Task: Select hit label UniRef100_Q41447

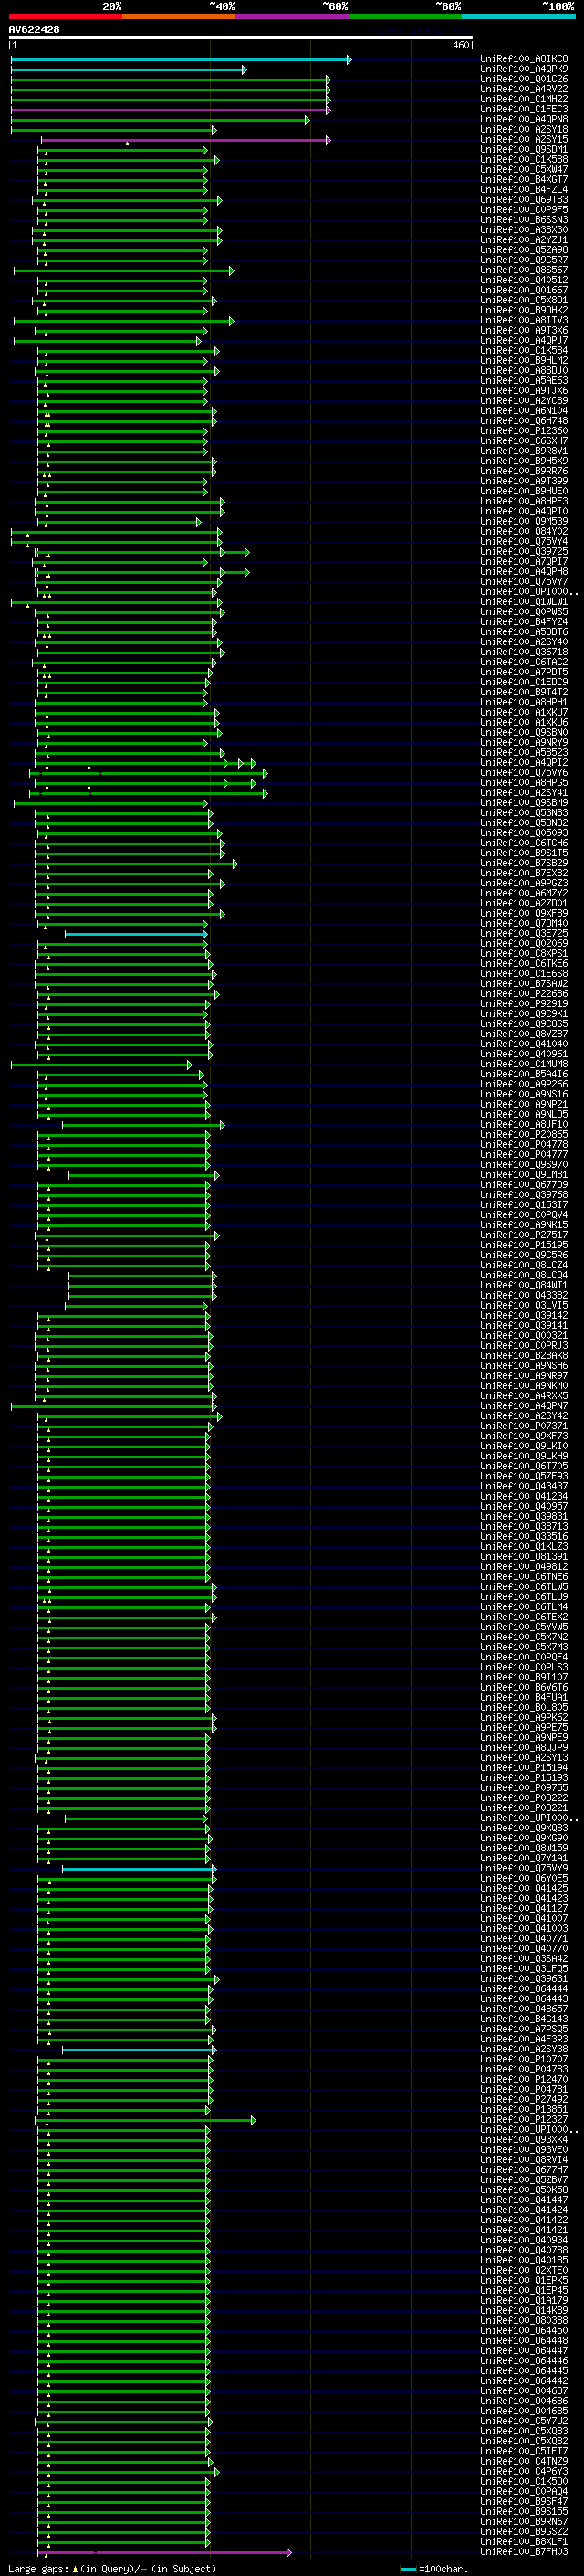Action: click(524, 2200)
